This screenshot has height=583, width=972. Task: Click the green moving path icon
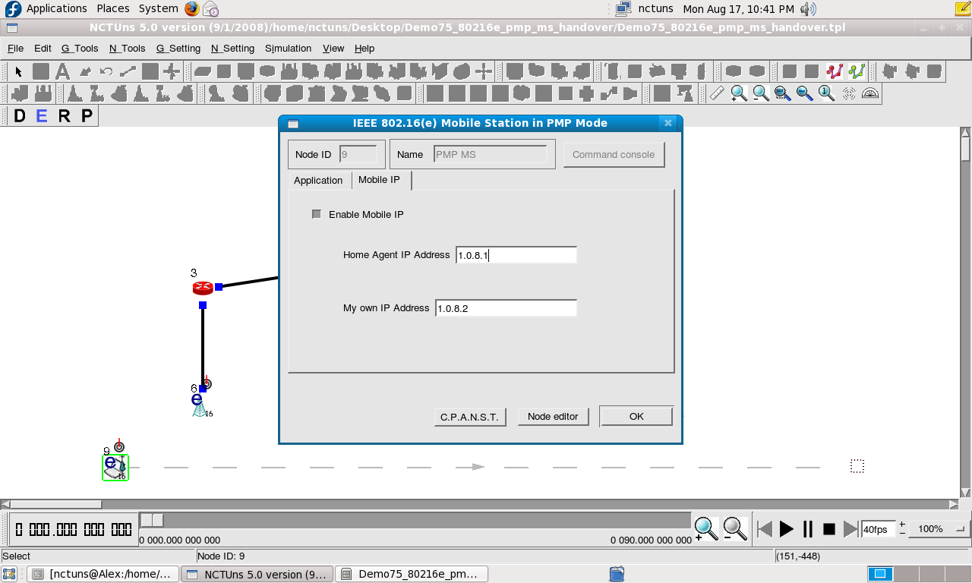(x=857, y=71)
